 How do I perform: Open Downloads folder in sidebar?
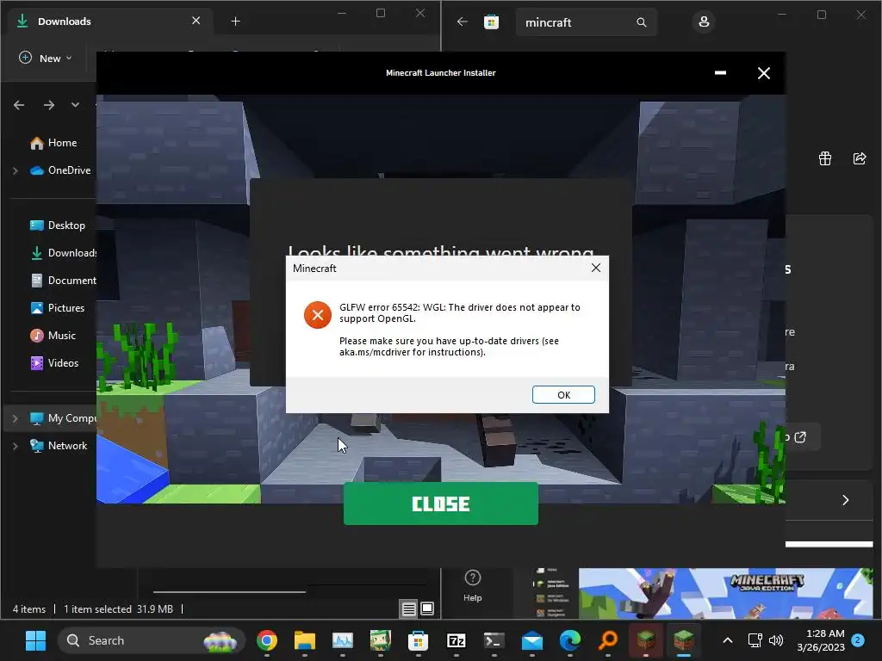(63, 253)
